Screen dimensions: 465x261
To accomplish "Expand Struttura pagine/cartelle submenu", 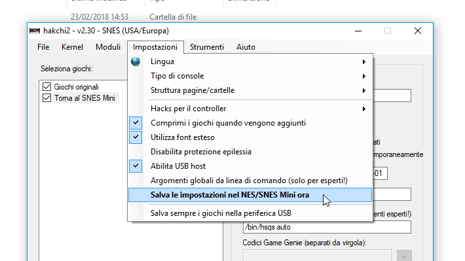I will pyautogui.click(x=250, y=90).
